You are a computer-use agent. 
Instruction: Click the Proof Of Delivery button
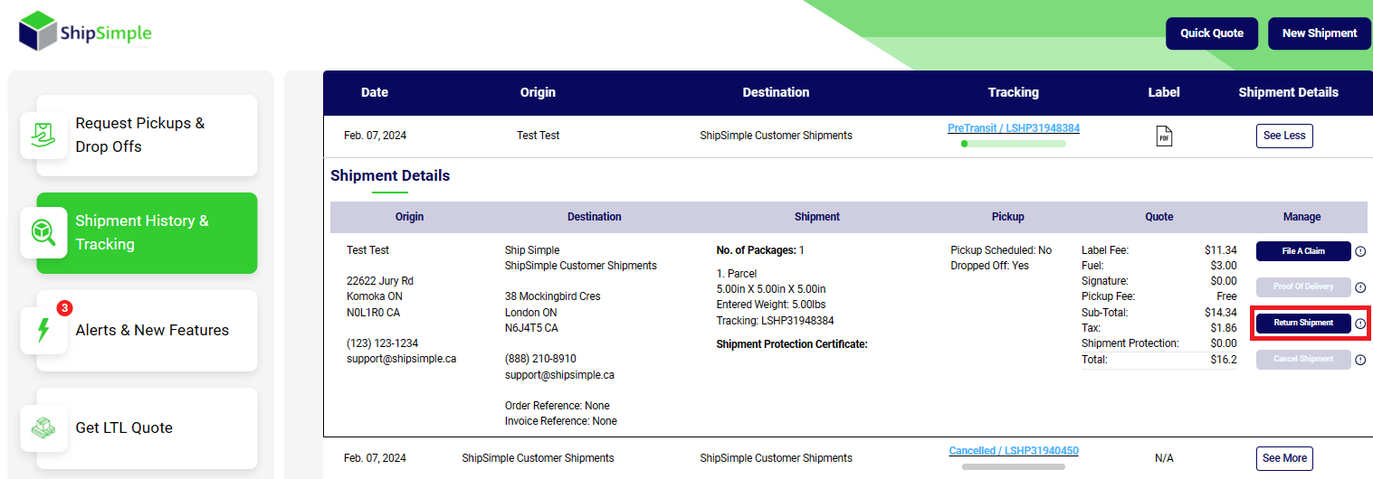pos(1303,287)
